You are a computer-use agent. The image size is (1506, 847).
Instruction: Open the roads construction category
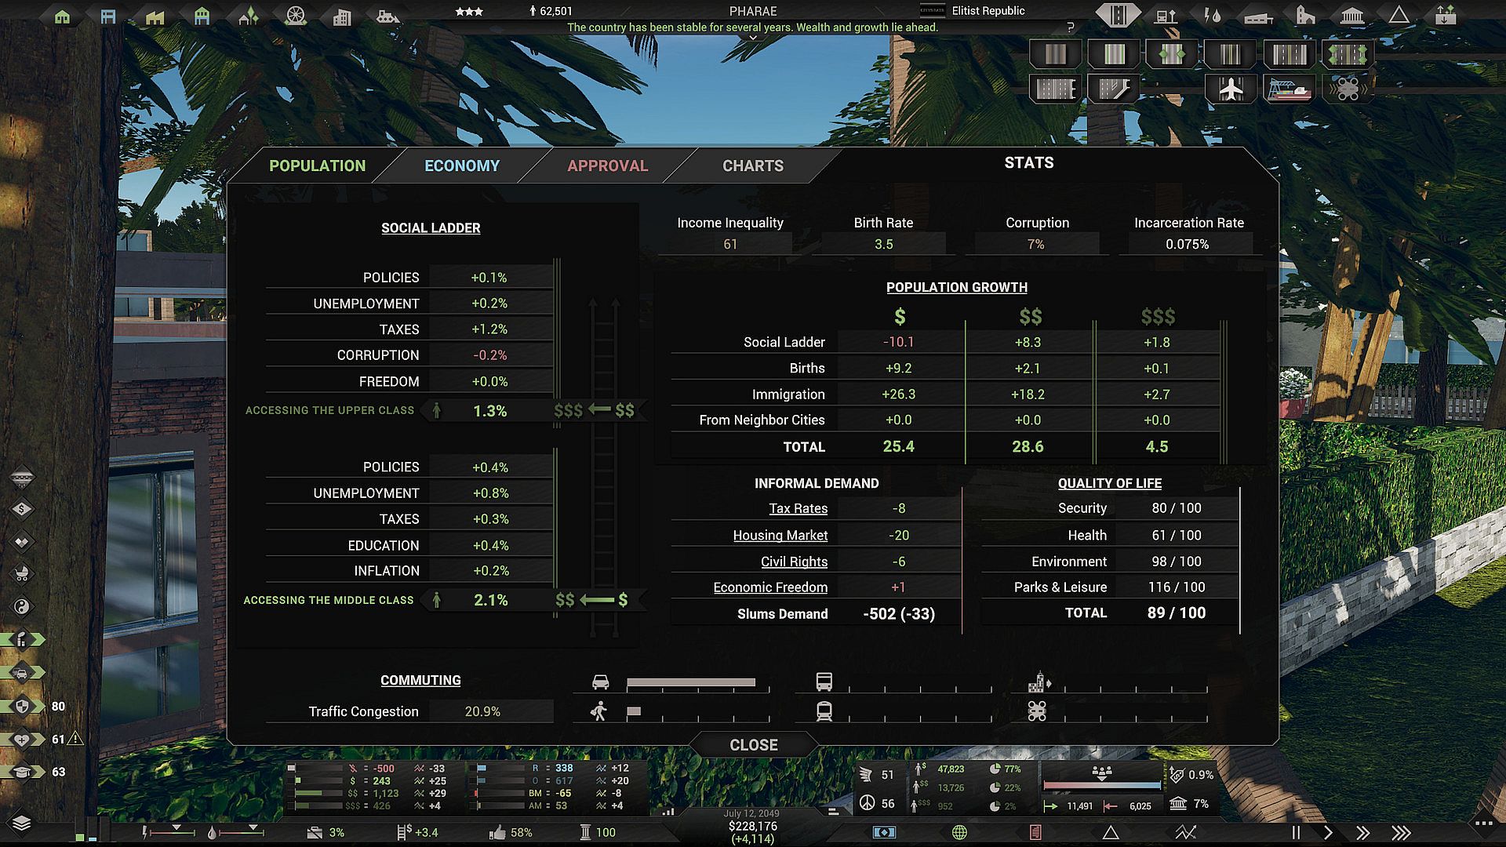(x=1117, y=15)
